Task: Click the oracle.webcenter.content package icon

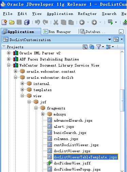Action: 22,71
